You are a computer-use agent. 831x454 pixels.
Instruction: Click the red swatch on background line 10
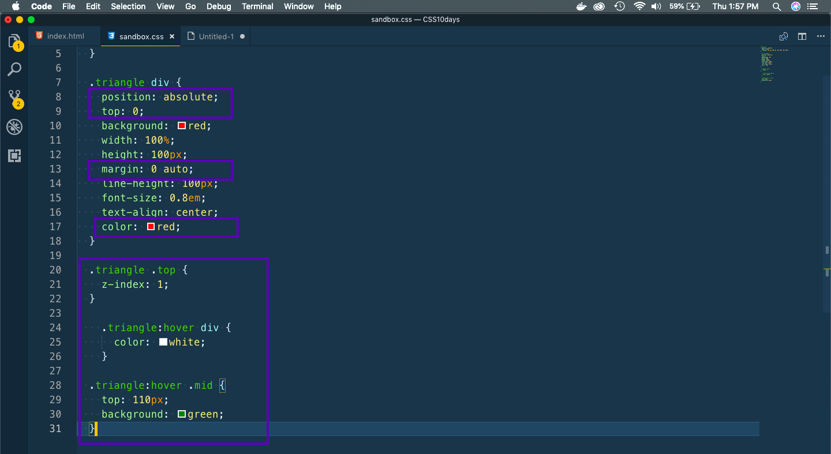182,126
